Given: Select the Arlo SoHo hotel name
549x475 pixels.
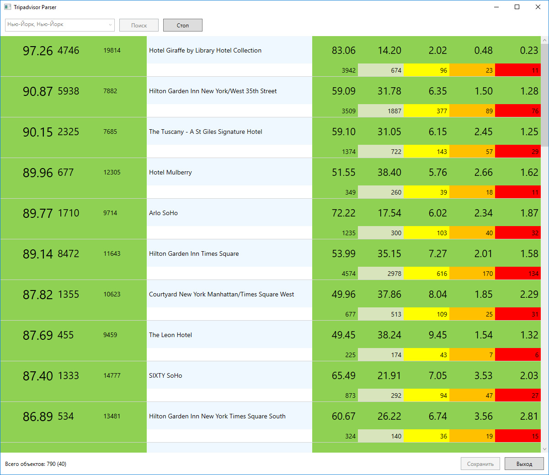Looking at the screenshot, I should [163, 213].
